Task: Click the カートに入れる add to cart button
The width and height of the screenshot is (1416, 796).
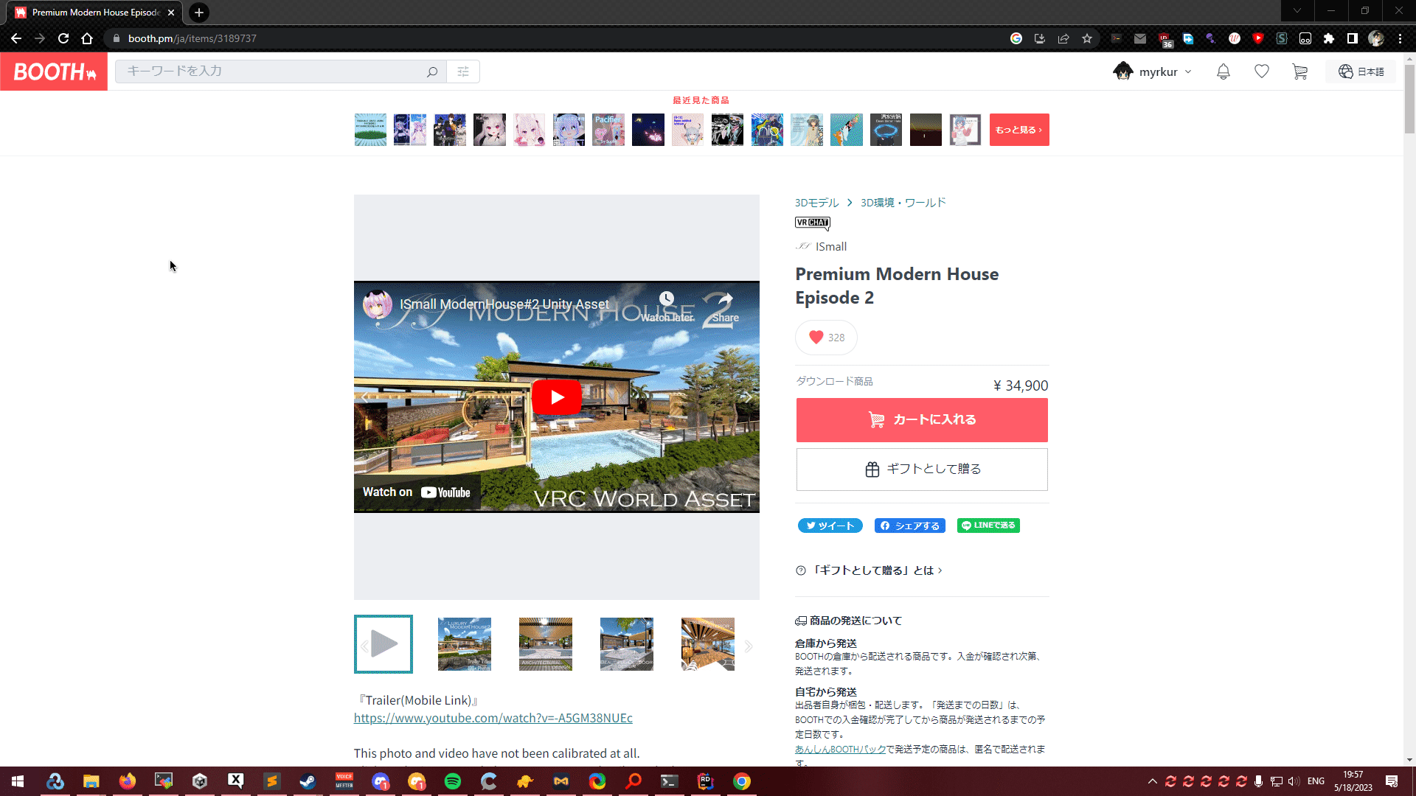Action: tap(921, 419)
